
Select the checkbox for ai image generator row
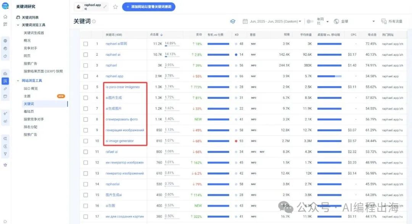point(86,141)
